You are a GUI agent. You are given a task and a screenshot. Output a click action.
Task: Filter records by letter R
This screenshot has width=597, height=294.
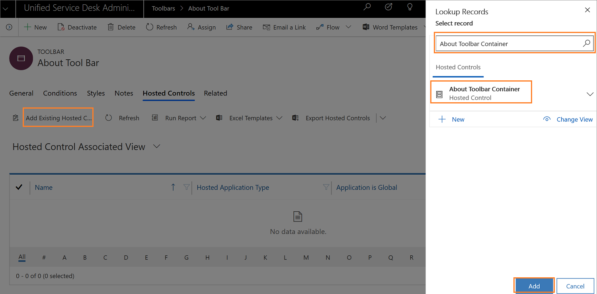(x=412, y=257)
